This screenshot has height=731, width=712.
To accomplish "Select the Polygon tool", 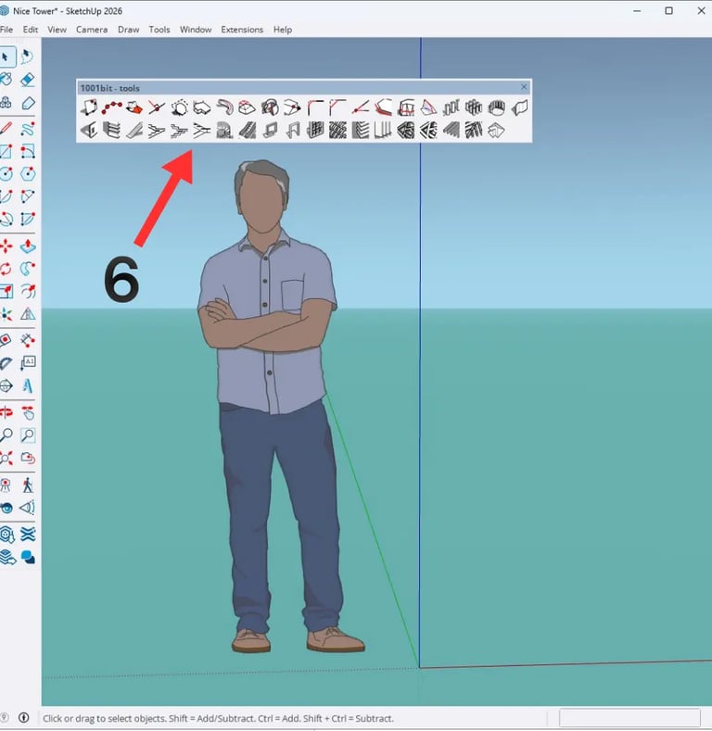I will click(28, 174).
